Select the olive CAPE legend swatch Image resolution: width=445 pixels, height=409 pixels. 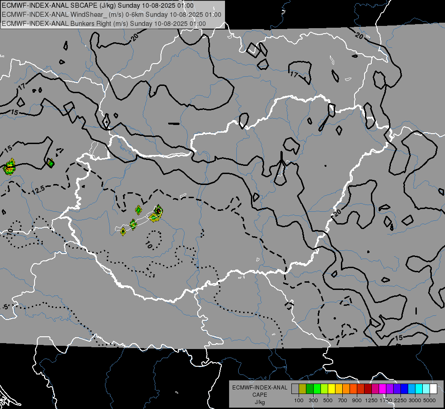coord(303,389)
